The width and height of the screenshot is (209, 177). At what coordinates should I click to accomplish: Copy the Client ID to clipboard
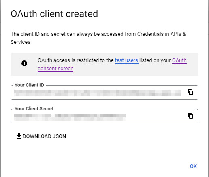click(x=190, y=92)
